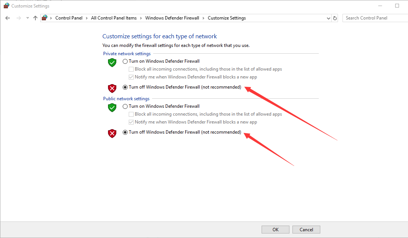Expand chevron before Control Panel breadcrumb
Screen dimensions: 408x238
(51, 18)
